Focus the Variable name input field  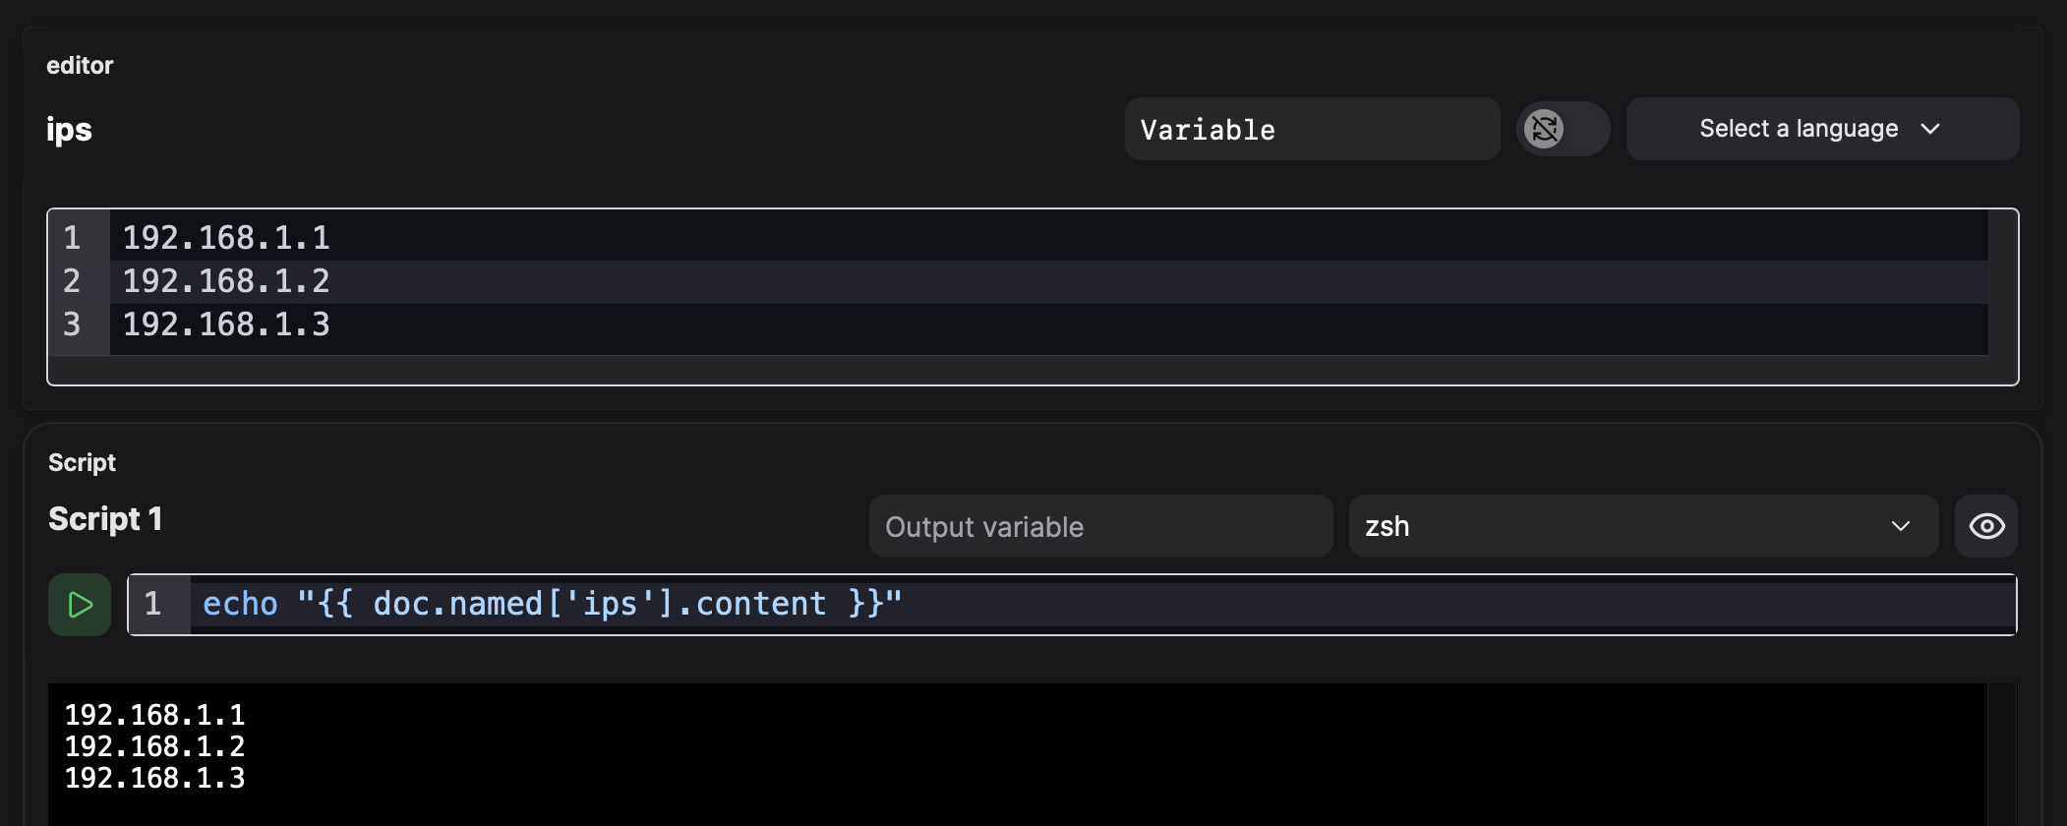click(x=1311, y=129)
